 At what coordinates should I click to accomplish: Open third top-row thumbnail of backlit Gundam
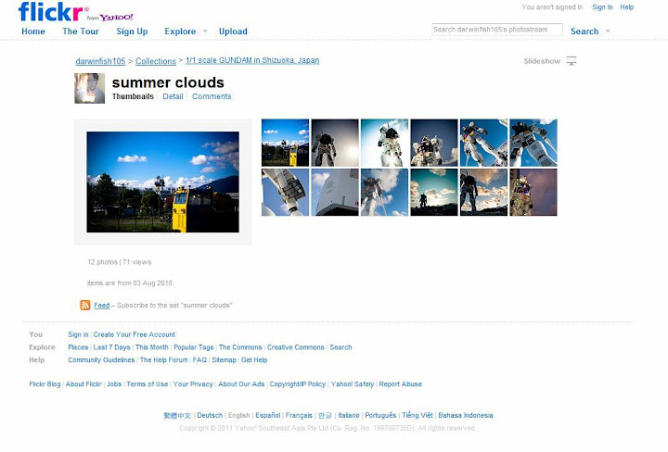click(x=385, y=143)
